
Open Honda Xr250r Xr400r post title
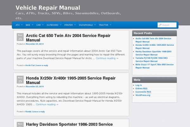pos(71,80)
